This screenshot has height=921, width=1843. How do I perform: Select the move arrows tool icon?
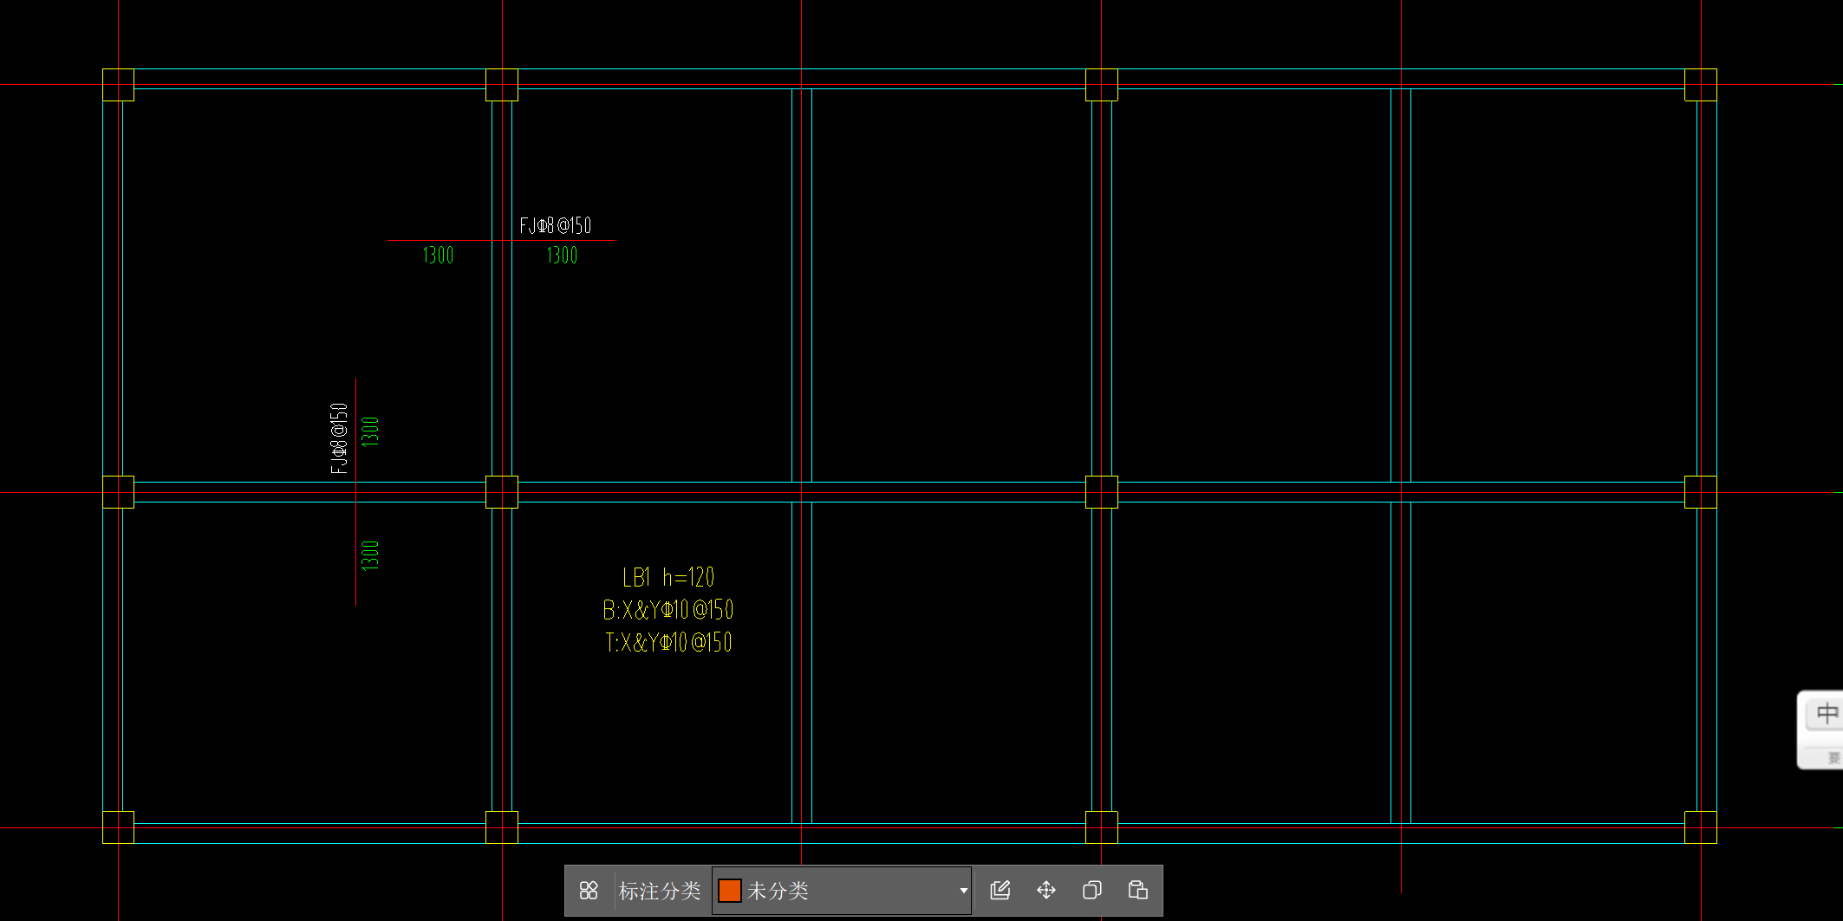[x=1046, y=890]
